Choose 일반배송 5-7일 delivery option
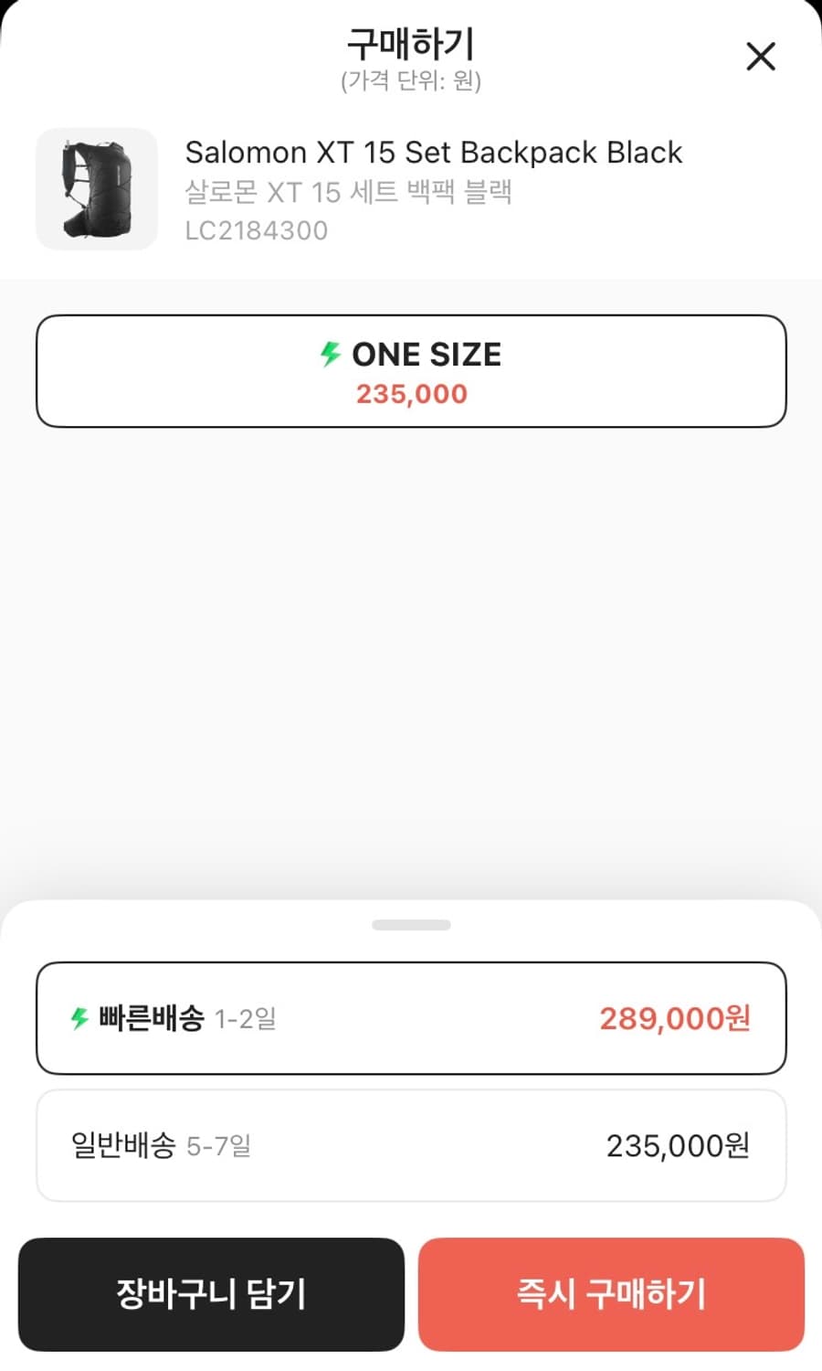 click(x=411, y=1145)
